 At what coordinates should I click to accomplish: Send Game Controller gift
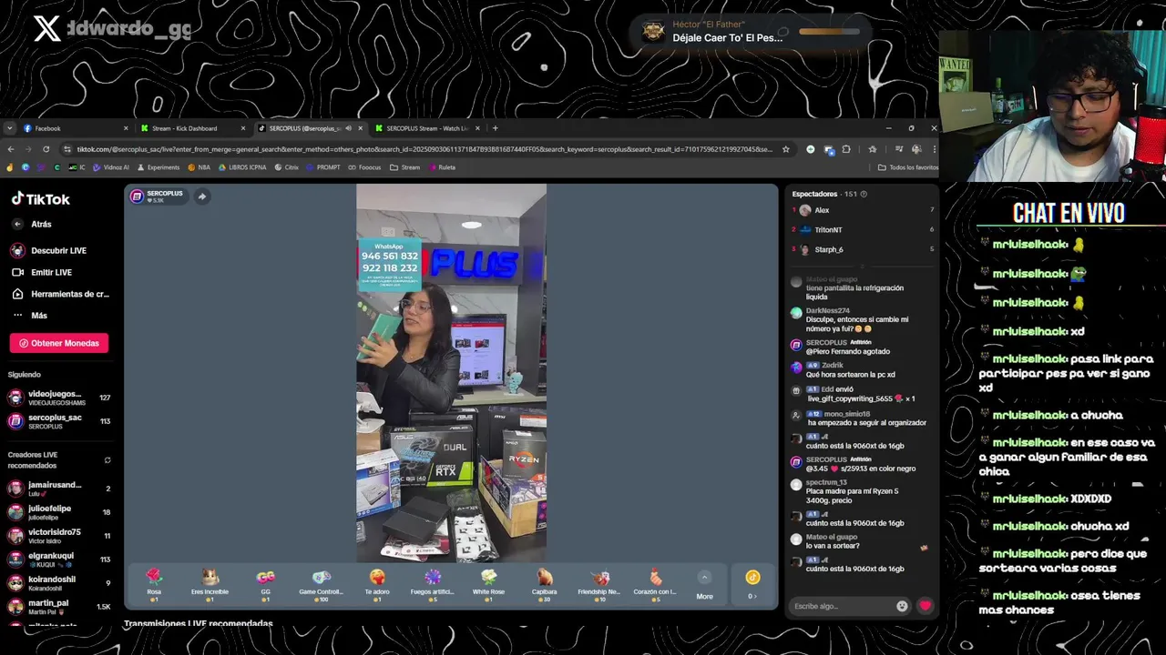click(x=322, y=584)
